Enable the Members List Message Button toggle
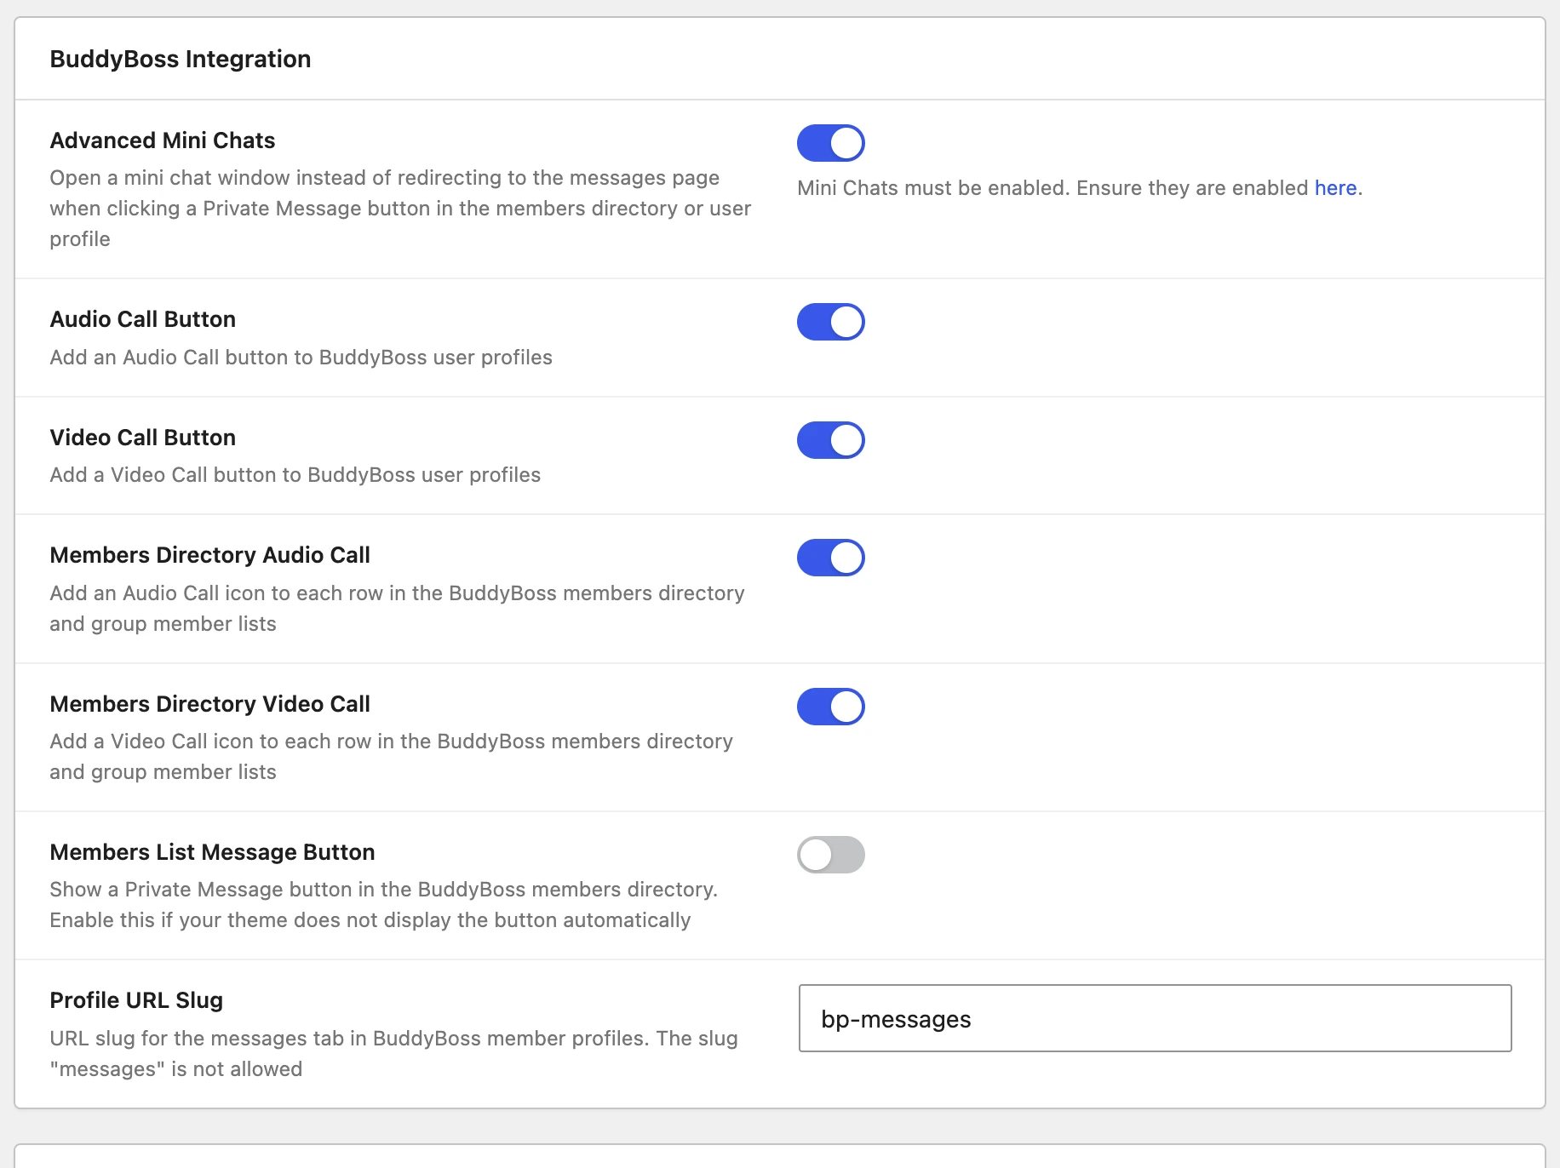Image resolution: width=1560 pixels, height=1168 pixels. click(831, 855)
